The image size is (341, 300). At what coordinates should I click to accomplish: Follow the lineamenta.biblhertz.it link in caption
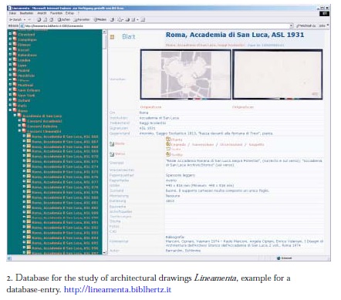click(117, 289)
